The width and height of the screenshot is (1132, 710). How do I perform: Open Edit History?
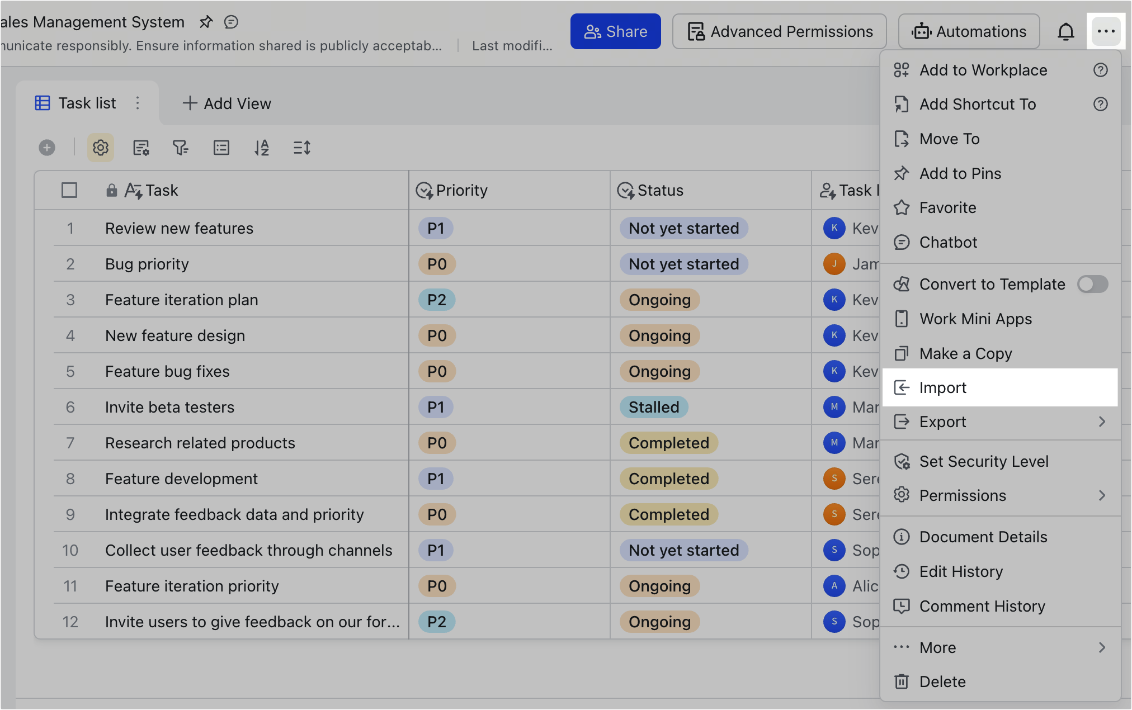(1000, 571)
